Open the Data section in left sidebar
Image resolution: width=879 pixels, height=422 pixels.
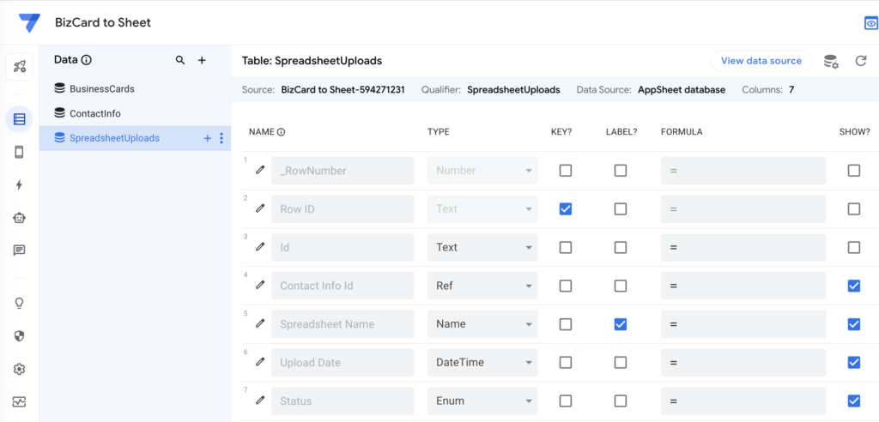19,119
